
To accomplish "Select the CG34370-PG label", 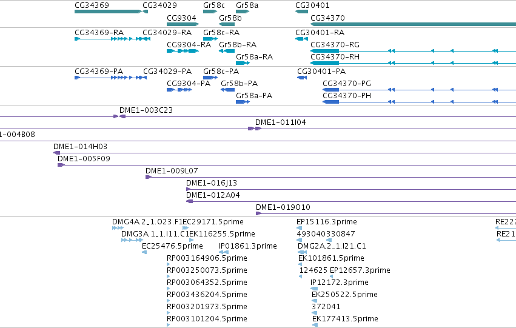I will pos(346,84).
